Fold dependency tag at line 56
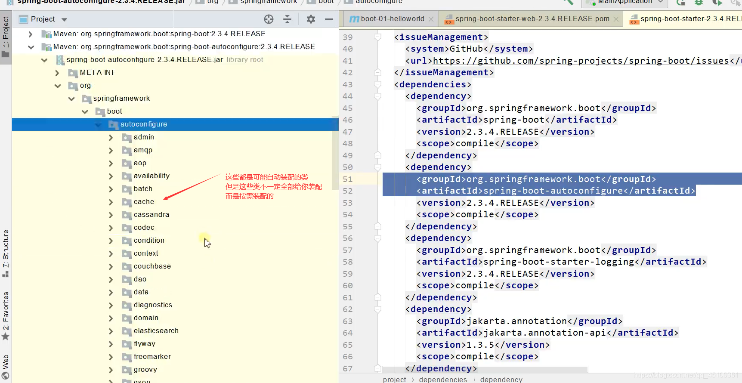 pyautogui.click(x=377, y=238)
